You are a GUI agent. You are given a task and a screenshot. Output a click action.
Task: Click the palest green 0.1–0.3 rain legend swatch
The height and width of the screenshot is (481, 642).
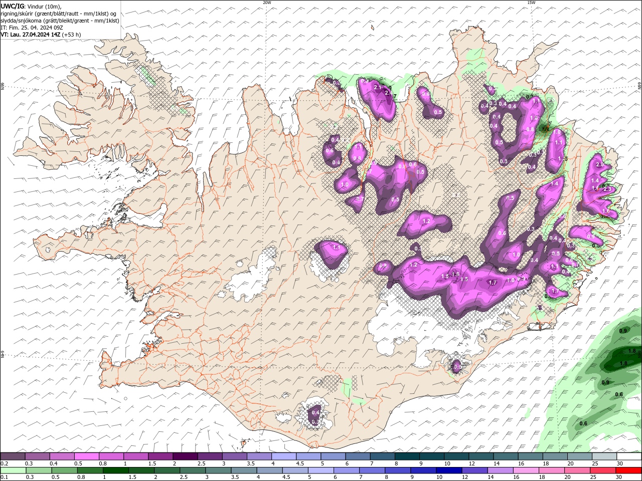(14, 470)
